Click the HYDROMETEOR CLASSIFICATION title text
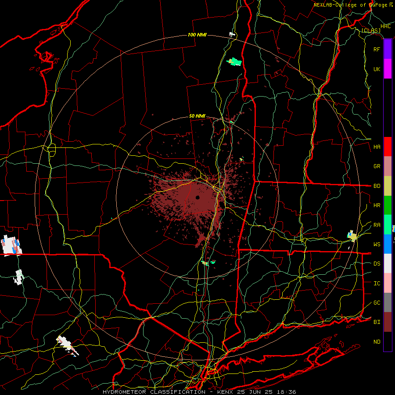The image size is (395, 395). 154,392
